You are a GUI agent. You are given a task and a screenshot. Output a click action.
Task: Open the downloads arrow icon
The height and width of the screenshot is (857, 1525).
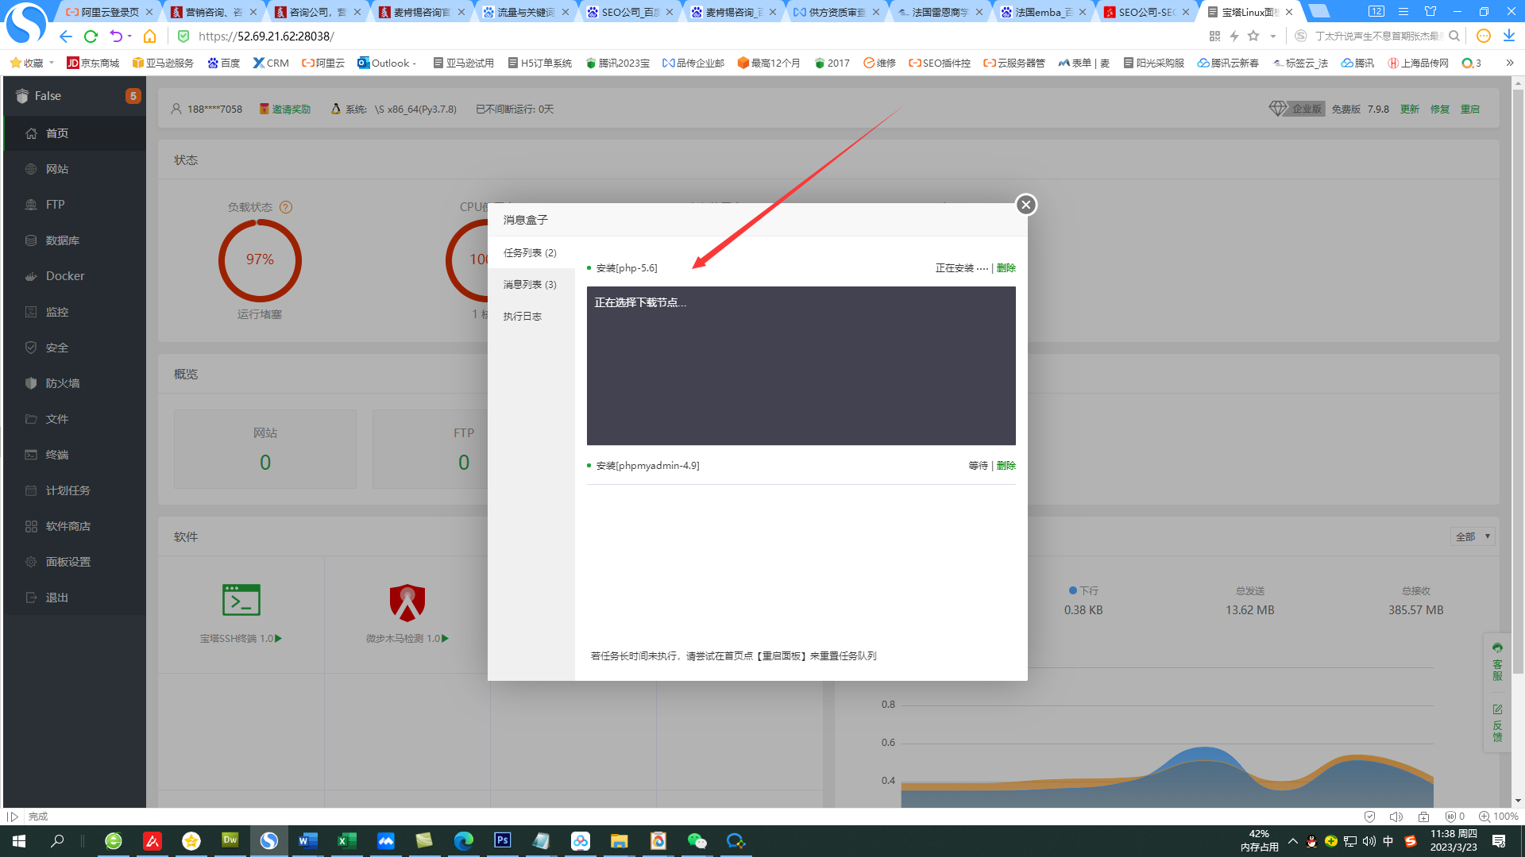(1509, 36)
